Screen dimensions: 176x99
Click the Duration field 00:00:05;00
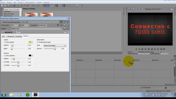(42, 25)
